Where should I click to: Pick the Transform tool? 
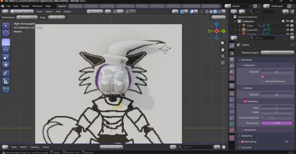[6, 65]
